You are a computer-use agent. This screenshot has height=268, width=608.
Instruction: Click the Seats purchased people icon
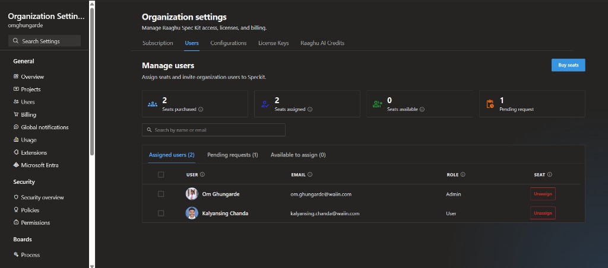click(153, 104)
